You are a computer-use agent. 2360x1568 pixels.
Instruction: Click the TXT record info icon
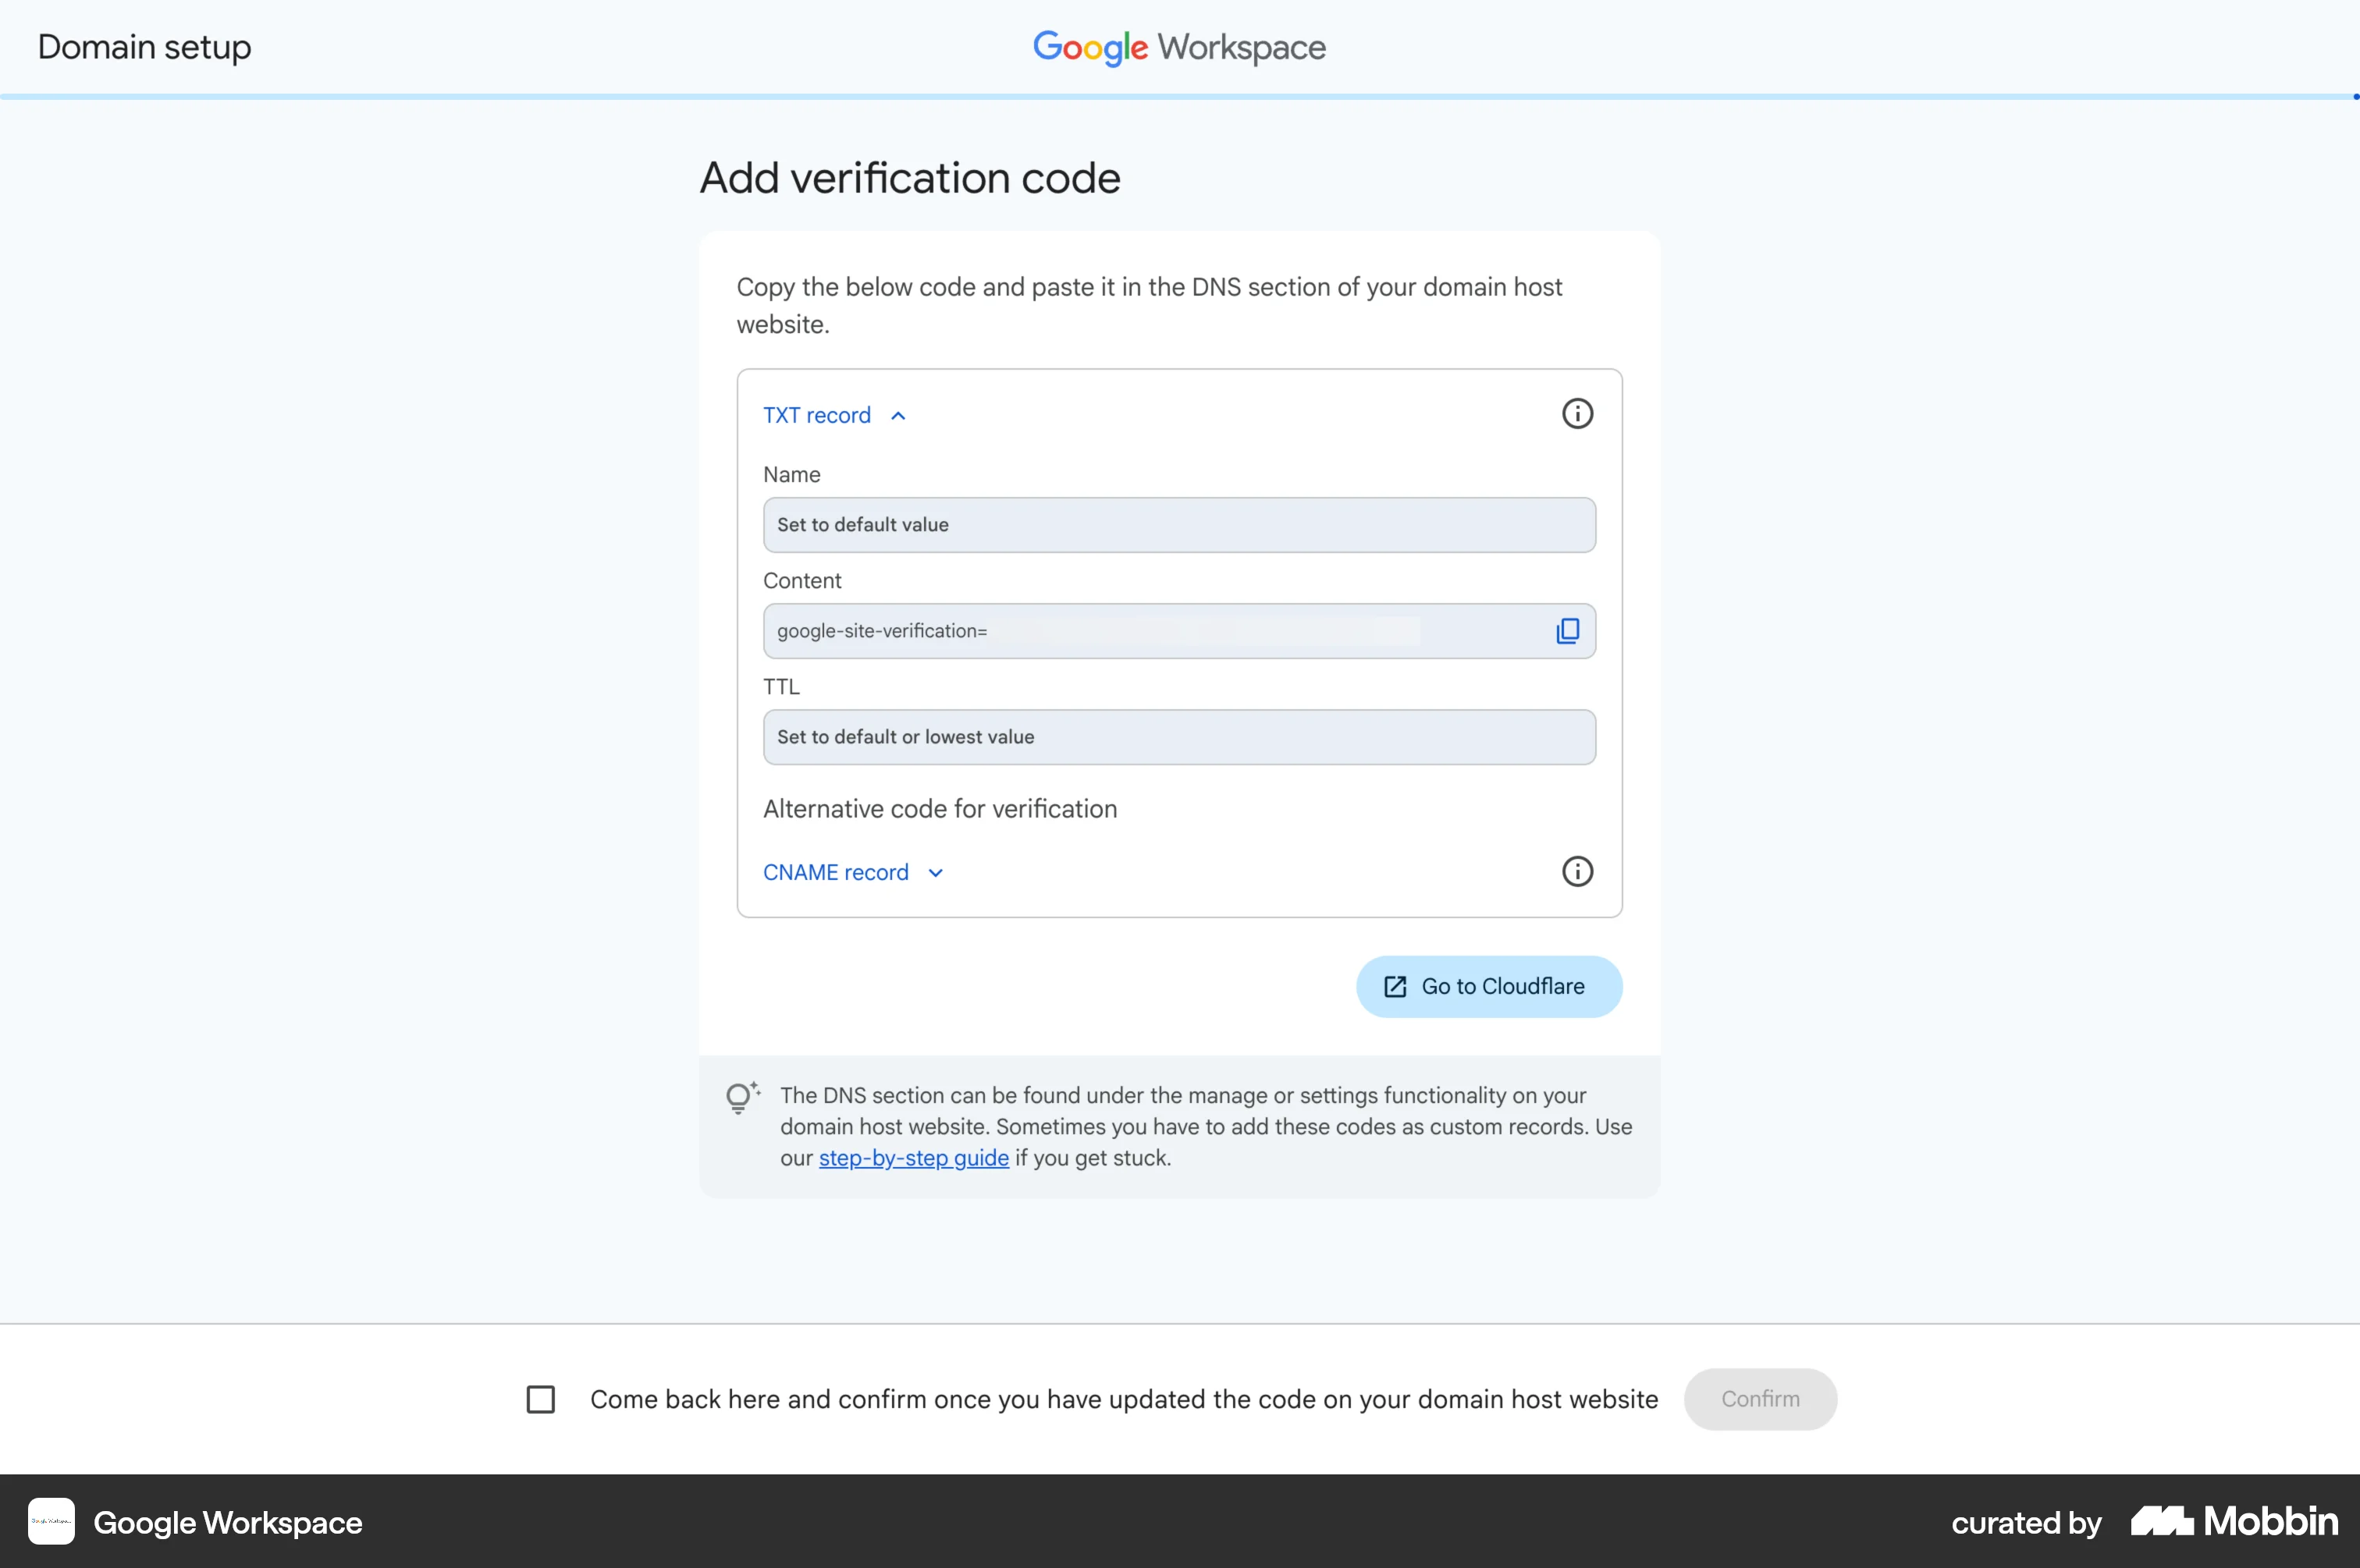pyautogui.click(x=1576, y=414)
